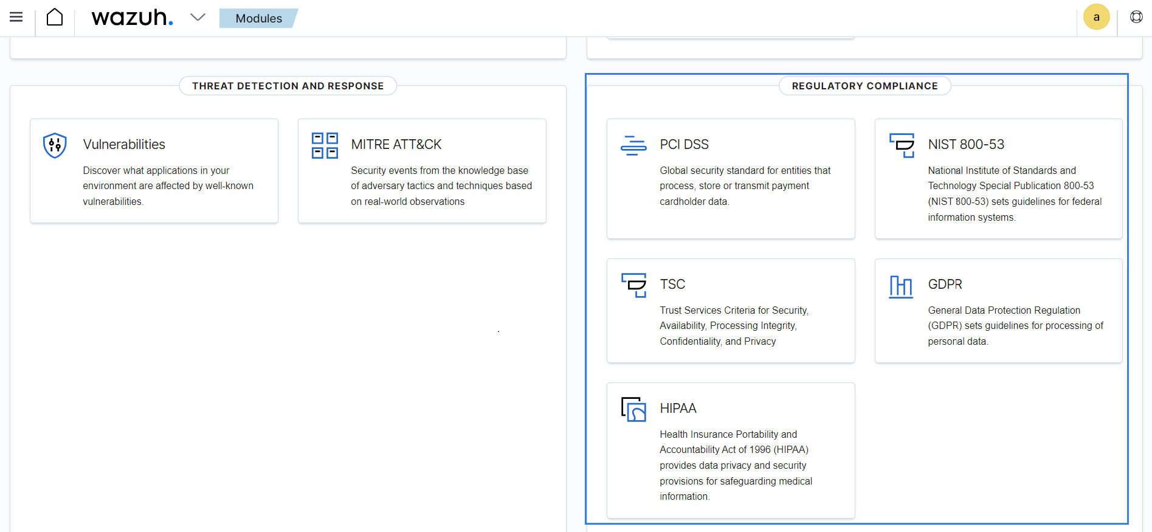Screen dimensions: 1152x532
Task: Click the MITRE ATT&CK grid icon
Action: (325, 145)
